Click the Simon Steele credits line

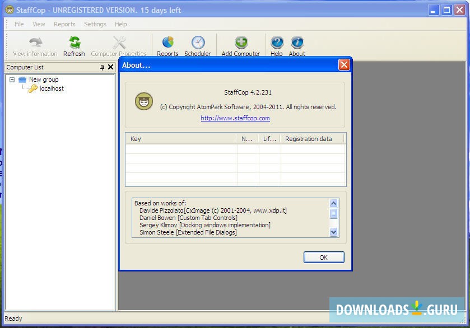pyautogui.click(x=188, y=232)
